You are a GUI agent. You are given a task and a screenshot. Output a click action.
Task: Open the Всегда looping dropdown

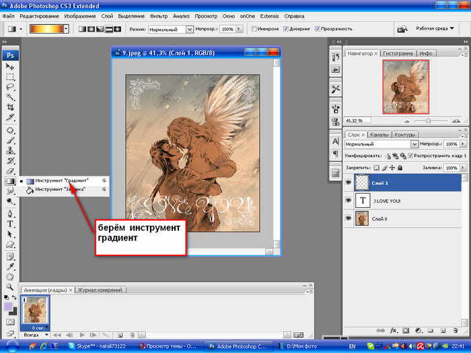coord(36,335)
